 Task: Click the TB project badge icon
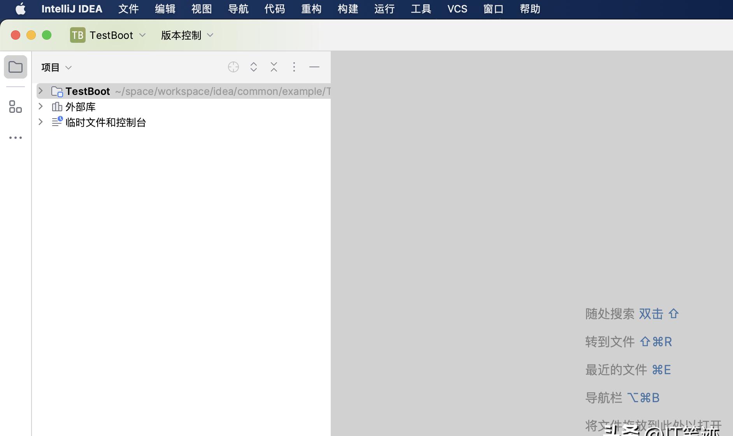point(77,35)
